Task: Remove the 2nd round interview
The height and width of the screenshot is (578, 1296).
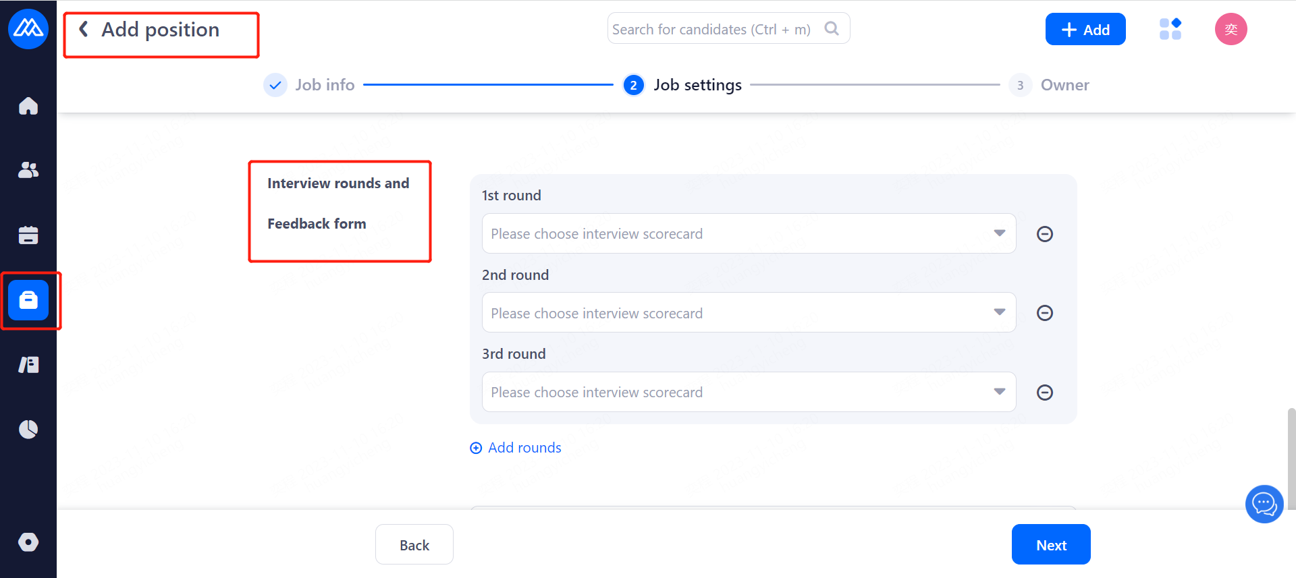Action: [1044, 313]
